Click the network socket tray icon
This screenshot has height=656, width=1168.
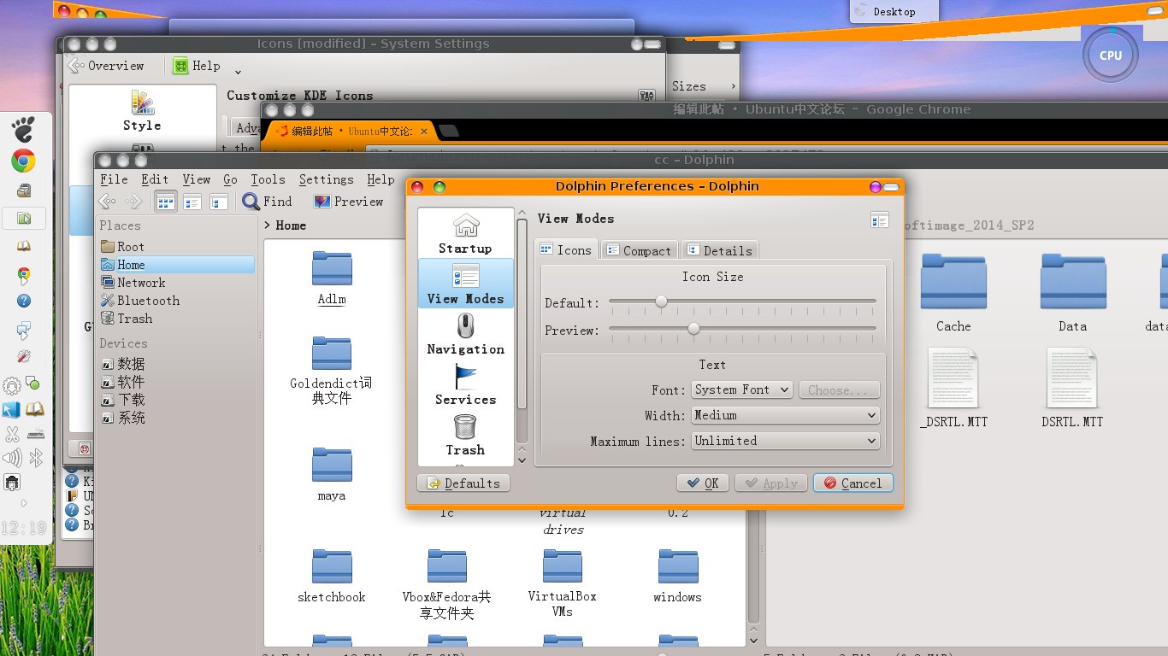[x=12, y=483]
